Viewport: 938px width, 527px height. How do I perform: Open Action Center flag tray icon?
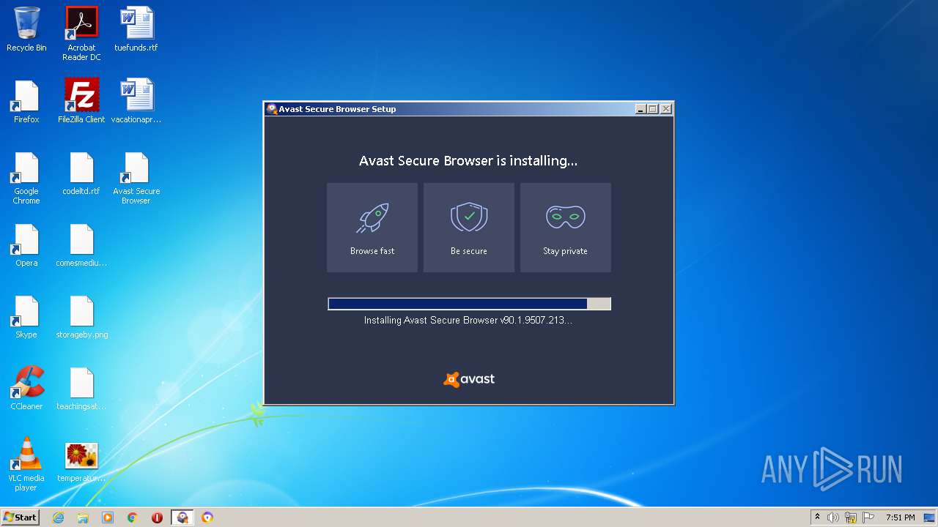868,517
